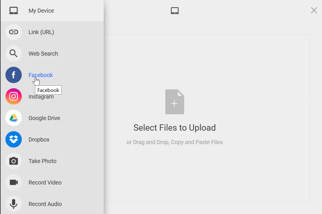Click Select Files to Upload text
Viewport: 322px width, 214px height.
tap(174, 128)
